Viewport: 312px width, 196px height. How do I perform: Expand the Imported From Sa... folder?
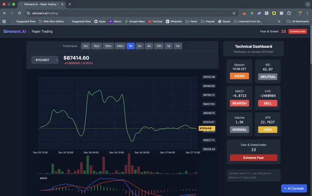(x=248, y=21)
